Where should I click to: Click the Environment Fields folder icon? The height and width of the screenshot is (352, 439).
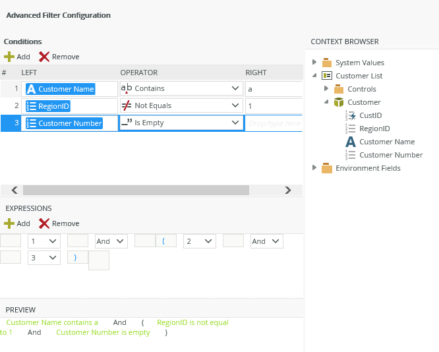[x=327, y=168]
